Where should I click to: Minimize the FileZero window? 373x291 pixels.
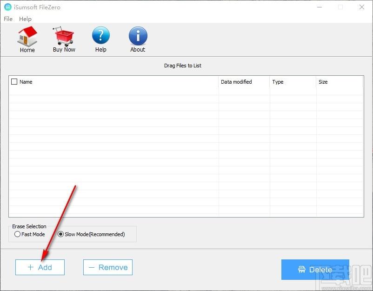[x=320, y=7]
